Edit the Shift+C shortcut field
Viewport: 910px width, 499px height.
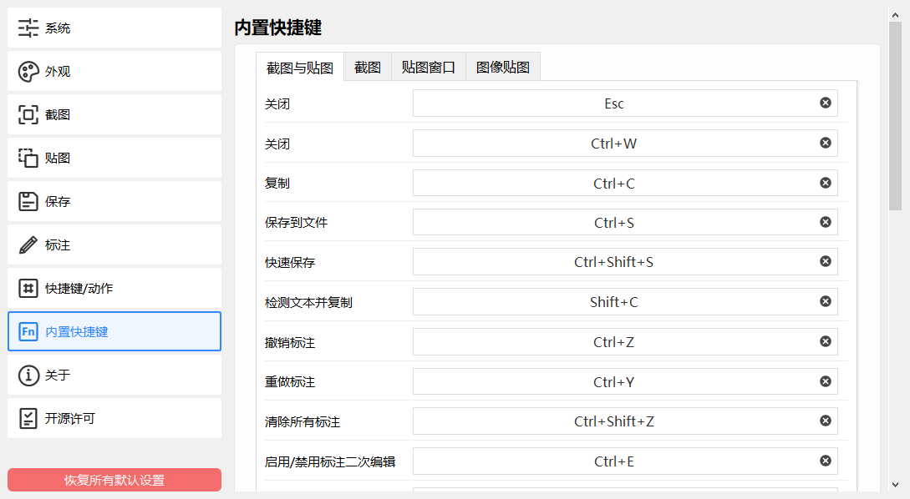[625, 302]
